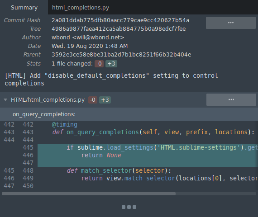
Task: Select added line 446 return None
Action: (148, 155)
